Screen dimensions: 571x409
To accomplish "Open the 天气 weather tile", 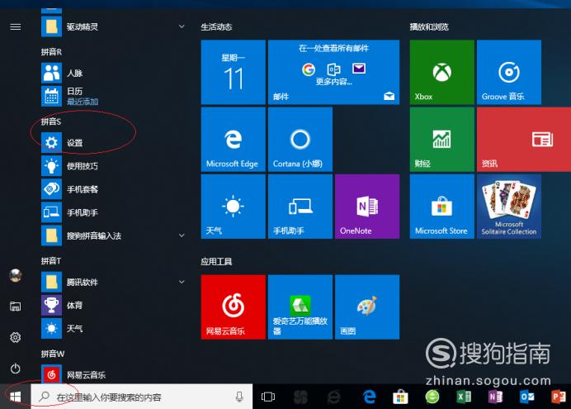I will pyautogui.click(x=233, y=207).
